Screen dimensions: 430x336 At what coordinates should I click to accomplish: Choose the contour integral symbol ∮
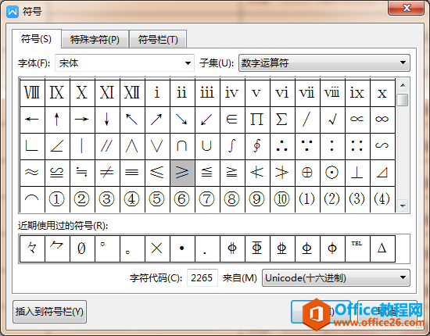(x=257, y=146)
